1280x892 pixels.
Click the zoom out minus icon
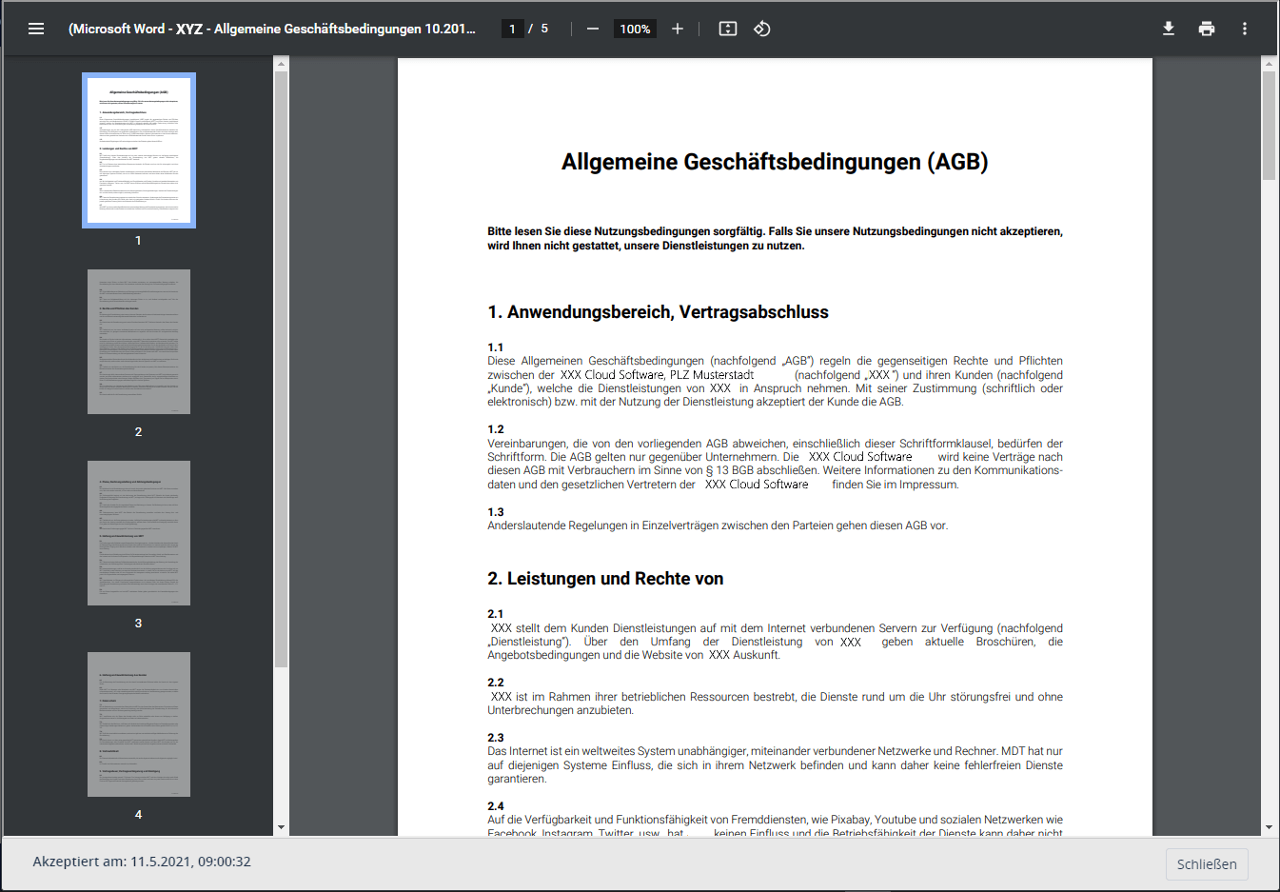point(593,29)
